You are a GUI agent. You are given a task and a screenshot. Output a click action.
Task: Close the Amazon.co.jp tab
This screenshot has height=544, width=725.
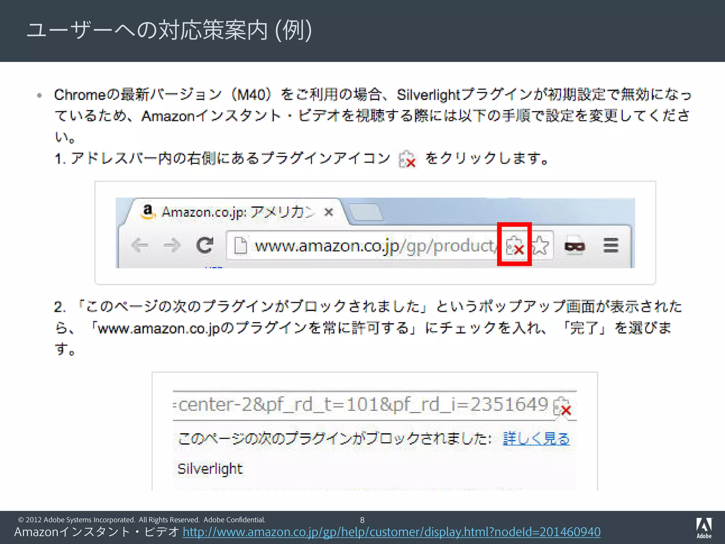329,212
